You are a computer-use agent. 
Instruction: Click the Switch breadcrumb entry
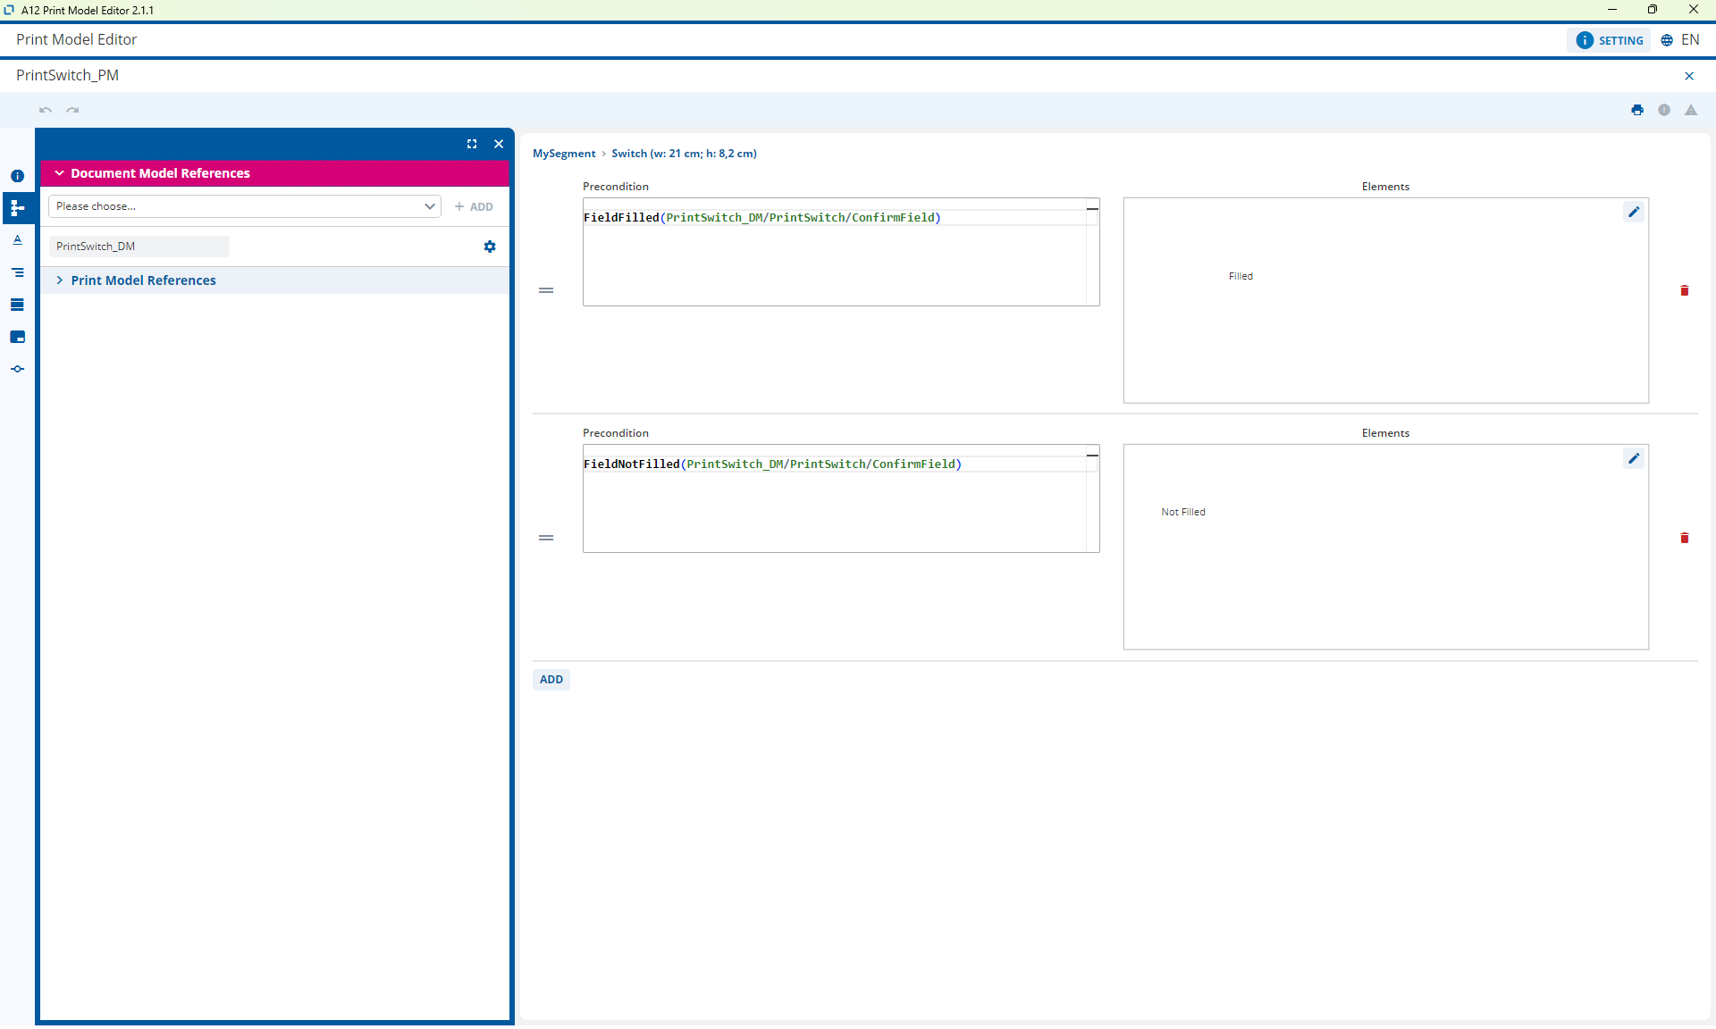pyautogui.click(x=684, y=154)
